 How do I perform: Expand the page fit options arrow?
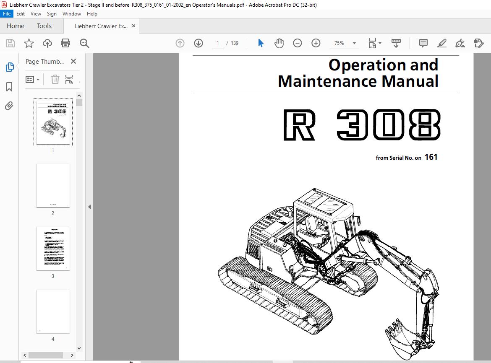pos(380,43)
